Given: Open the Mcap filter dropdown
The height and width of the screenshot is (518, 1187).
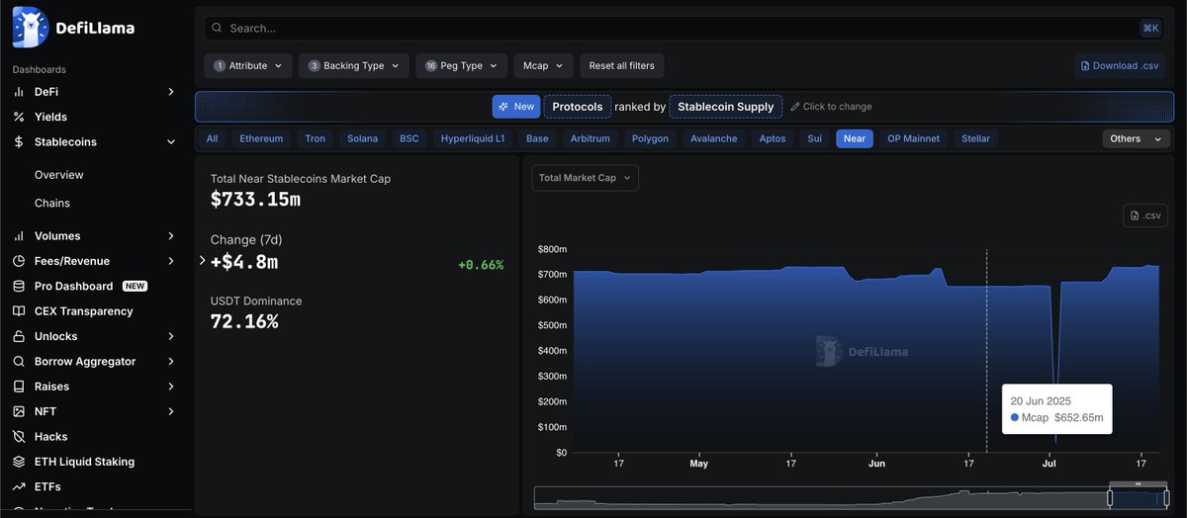Looking at the screenshot, I should [543, 66].
